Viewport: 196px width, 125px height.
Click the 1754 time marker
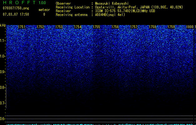[x=78, y=27]
